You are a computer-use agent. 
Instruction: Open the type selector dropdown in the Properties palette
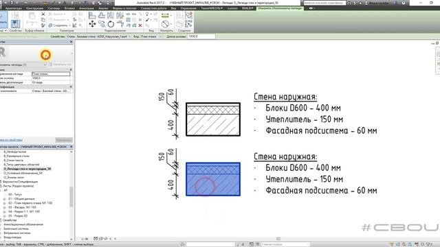(x=71, y=54)
